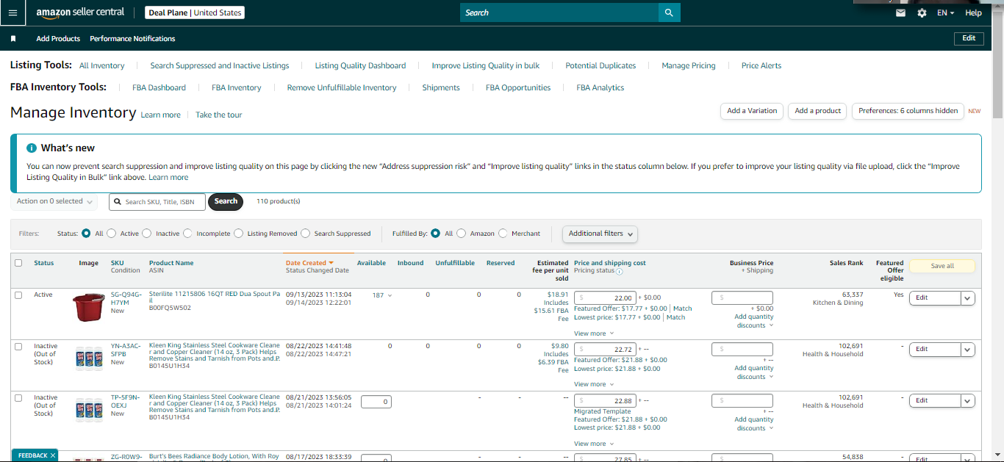Open the FBA Dashboard
The height and width of the screenshot is (462, 1004).
tap(159, 87)
